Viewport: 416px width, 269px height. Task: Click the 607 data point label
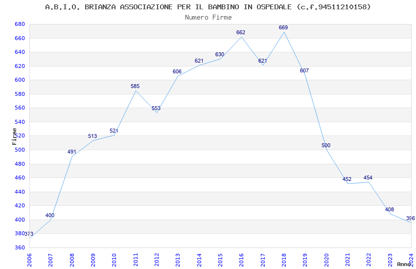(x=304, y=71)
